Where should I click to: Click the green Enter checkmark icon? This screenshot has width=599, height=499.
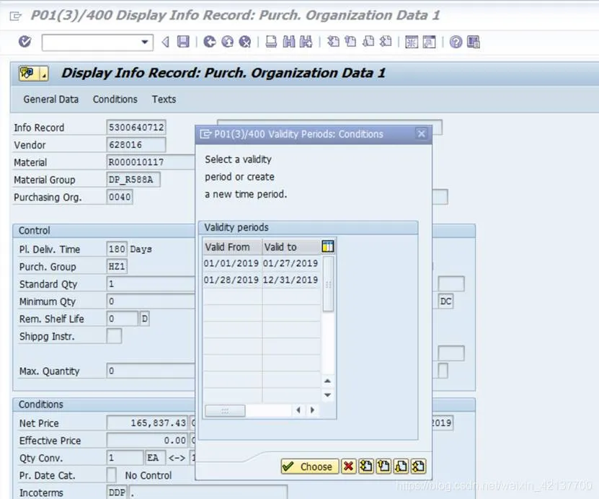[25, 42]
